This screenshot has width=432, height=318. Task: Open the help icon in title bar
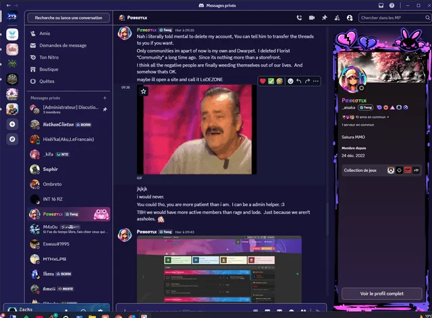coord(391,5)
